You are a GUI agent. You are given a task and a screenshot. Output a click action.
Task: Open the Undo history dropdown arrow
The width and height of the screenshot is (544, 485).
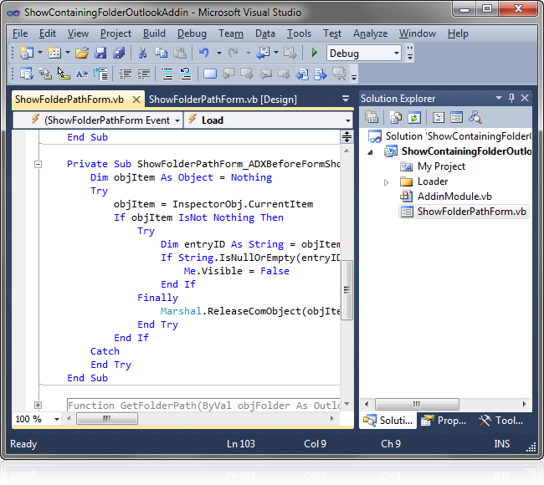coord(219,53)
